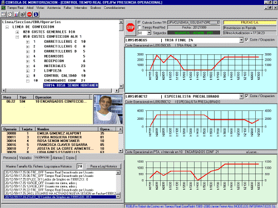
Task: Collapse the 050 COSTES CONFECCION tree node
Action: [x=17, y=37]
